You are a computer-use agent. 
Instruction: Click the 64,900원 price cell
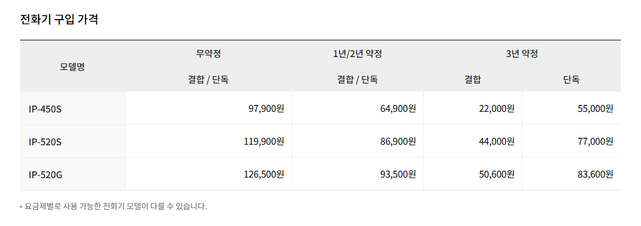click(x=357, y=108)
